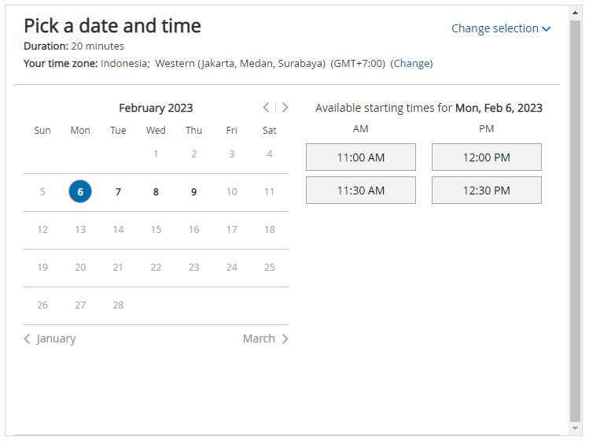589x444 pixels.
Task: Select Wednesday February 8
Action: point(156,191)
